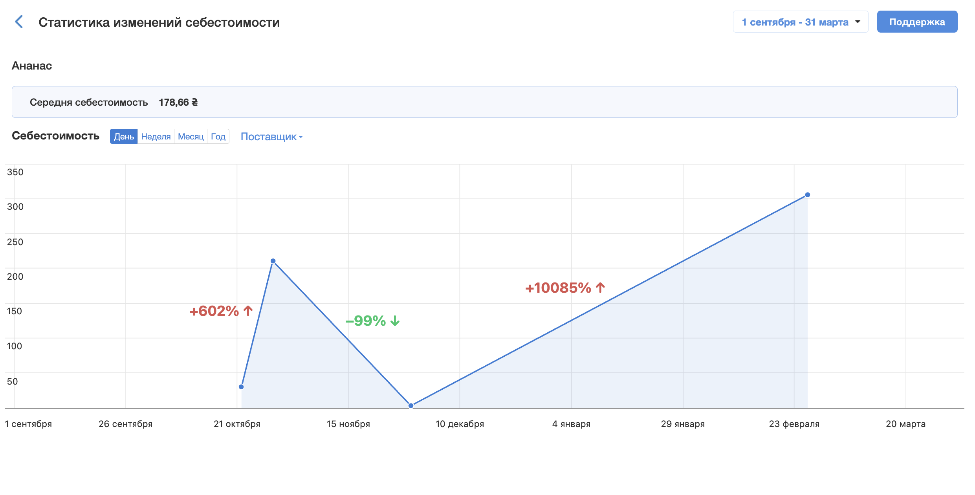
Task: Click the last data point above 300
Action: [x=808, y=195]
